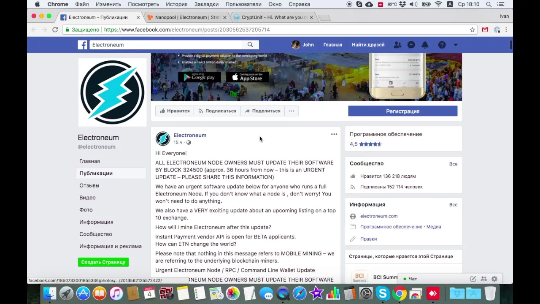Open the notifications bell
Image resolution: width=540 pixels, height=304 pixels.
pyautogui.click(x=425, y=45)
